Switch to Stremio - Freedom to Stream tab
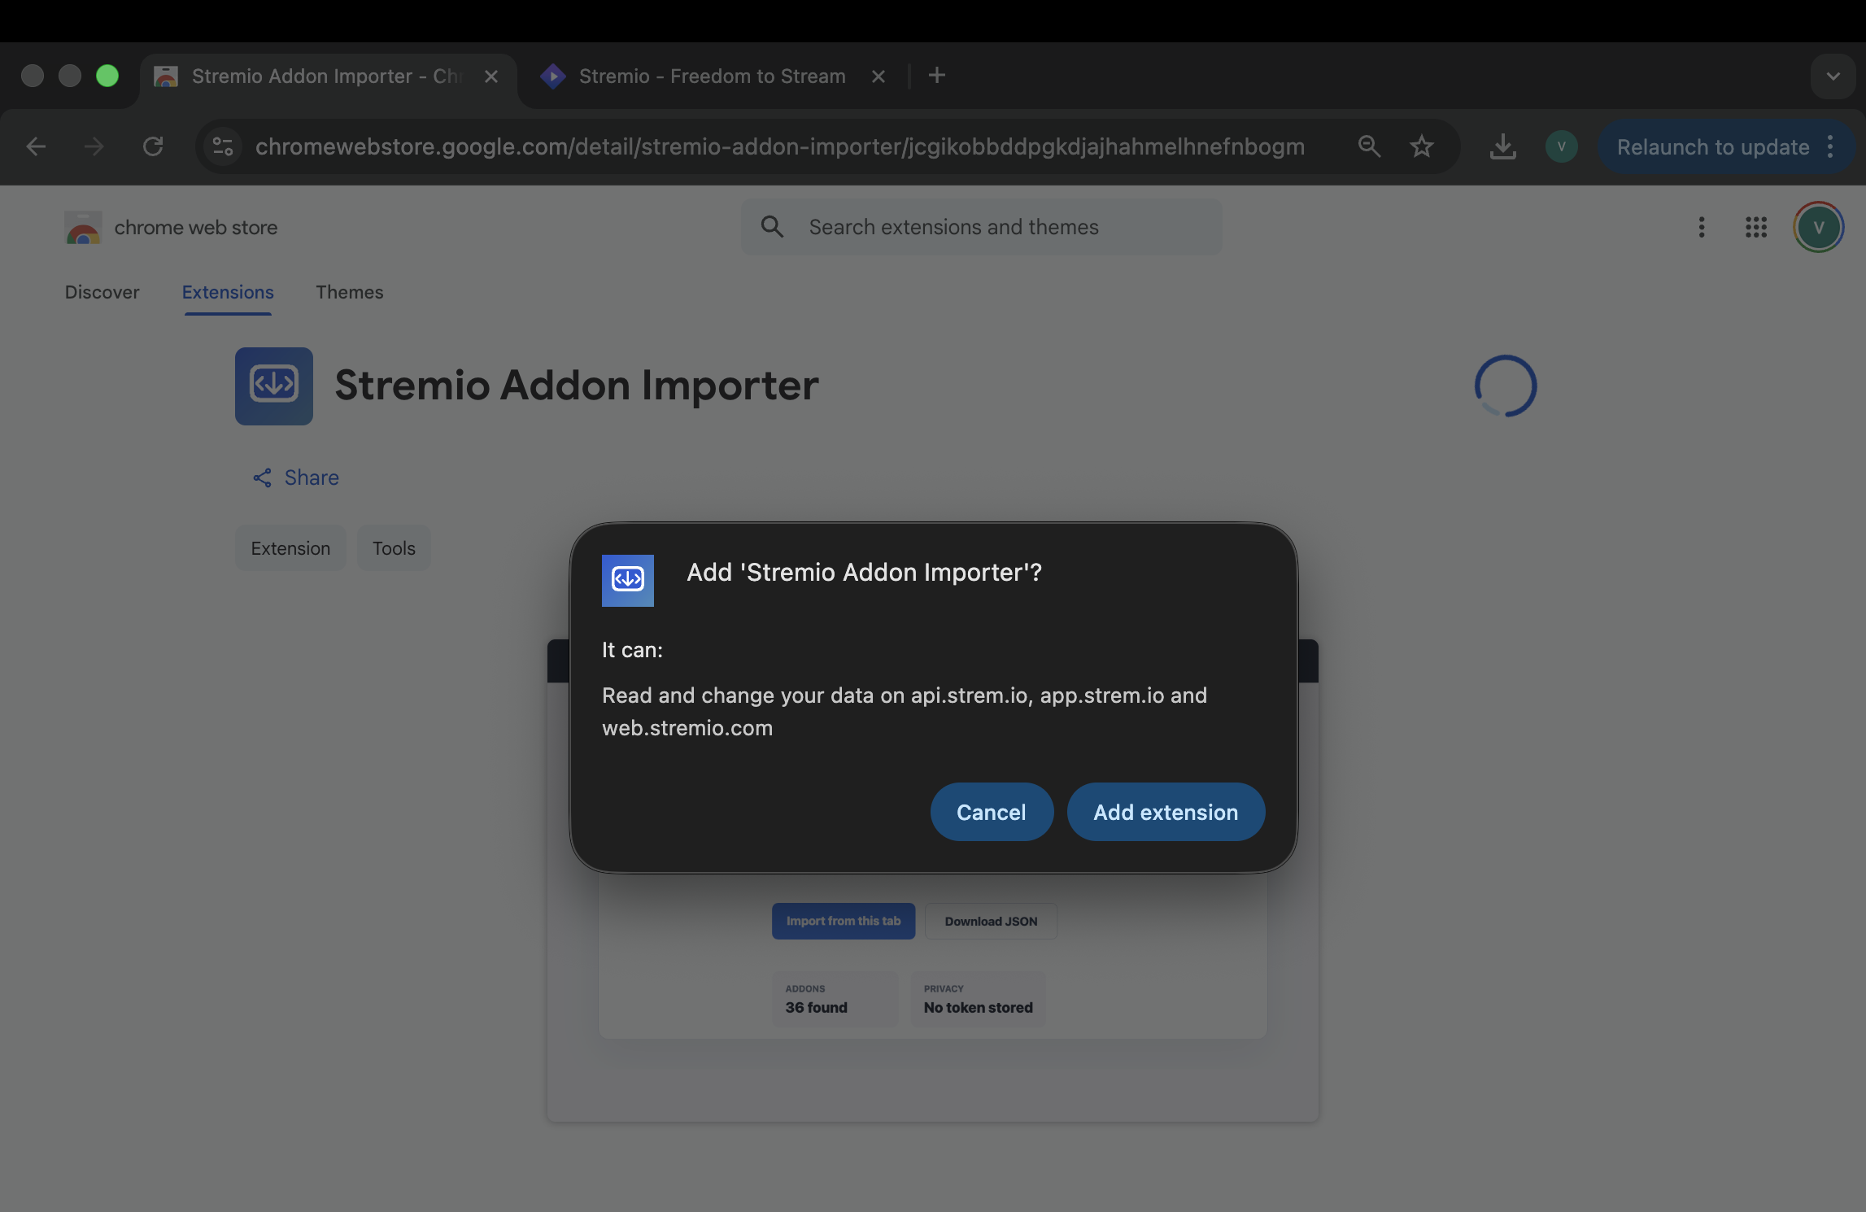This screenshot has width=1866, height=1212. [x=712, y=76]
